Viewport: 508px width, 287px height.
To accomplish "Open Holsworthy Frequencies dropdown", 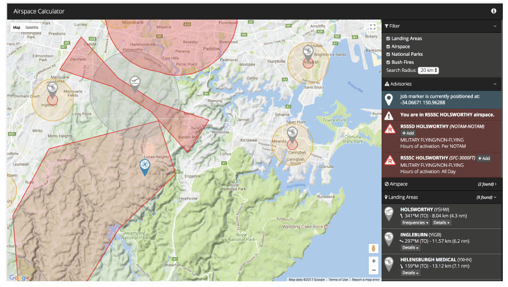I will (x=415, y=223).
